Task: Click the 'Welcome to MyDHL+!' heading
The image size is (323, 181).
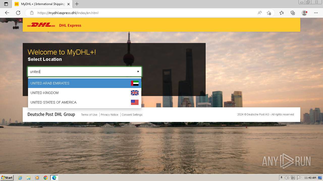Action: coord(62,52)
